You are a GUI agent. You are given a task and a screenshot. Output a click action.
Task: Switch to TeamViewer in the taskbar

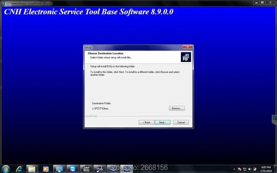[x=73, y=169]
